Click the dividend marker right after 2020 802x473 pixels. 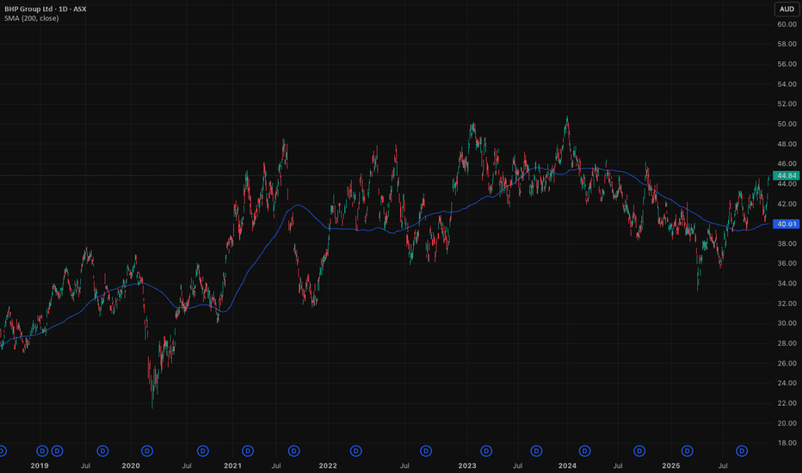(147, 450)
